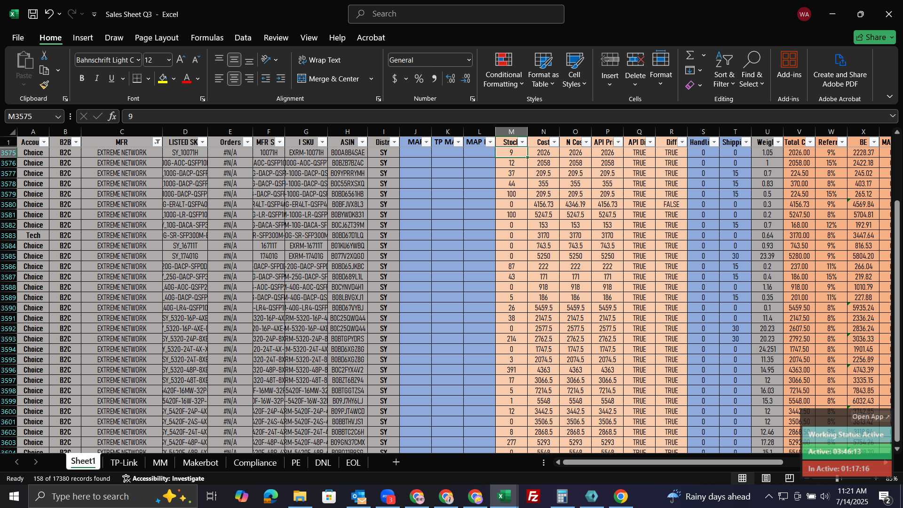Viewport: 903px width, 508px height.
Task: Expand the formula bar chevron
Action: click(893, 116)
